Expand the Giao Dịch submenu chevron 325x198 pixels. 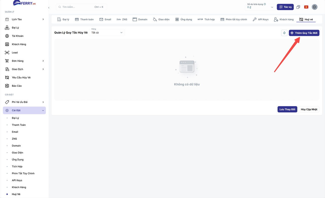(x=43, y=69)
